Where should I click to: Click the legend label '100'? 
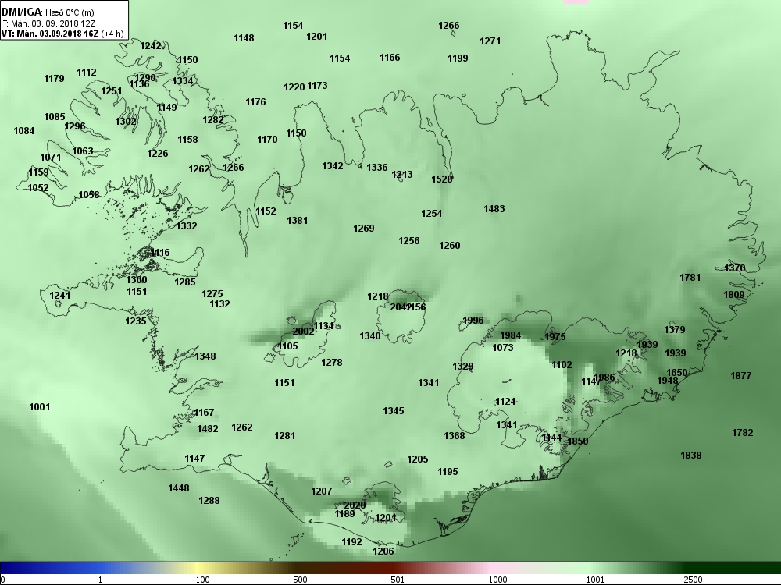click(x=202, y=580)
